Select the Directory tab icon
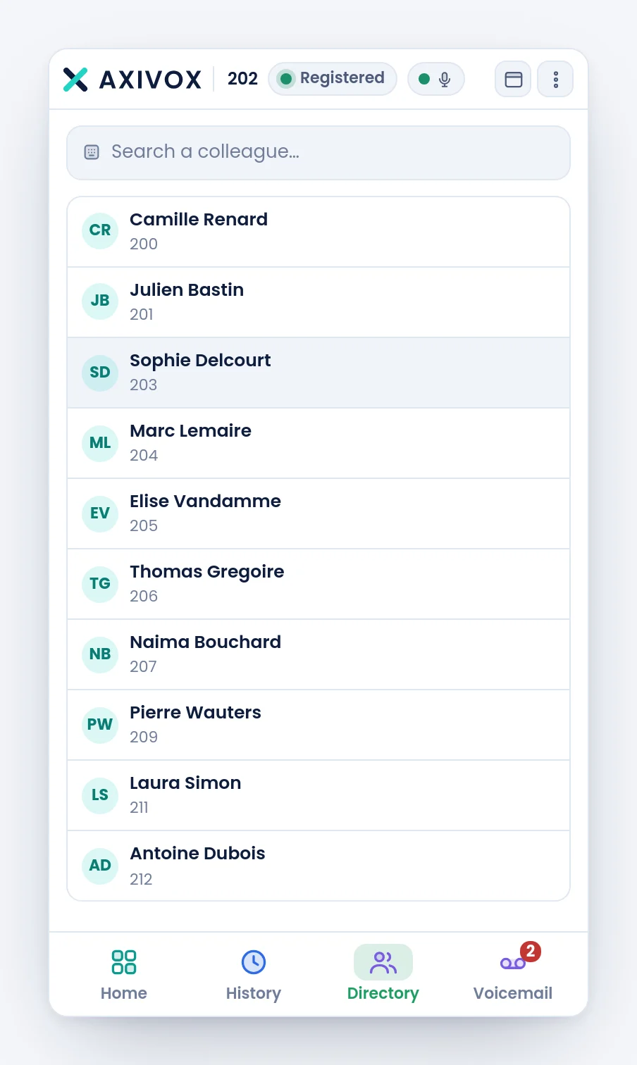The height and width of the screenshot is (1065, 637). click(383, 962)
